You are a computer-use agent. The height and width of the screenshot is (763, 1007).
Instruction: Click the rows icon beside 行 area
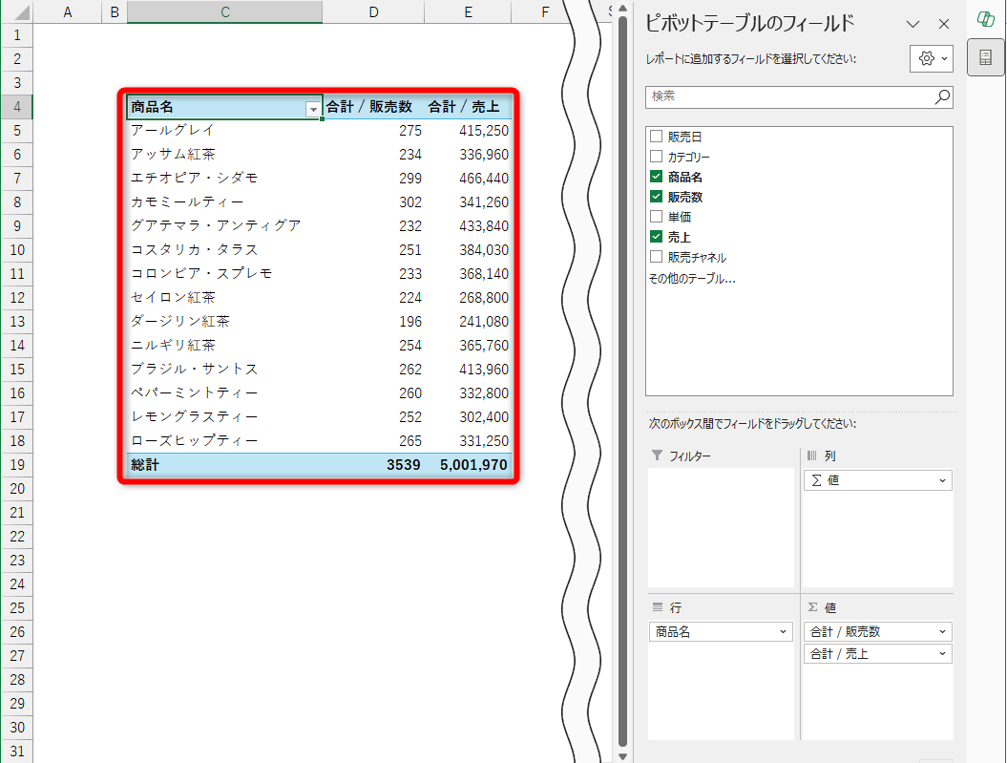[660, 606]
